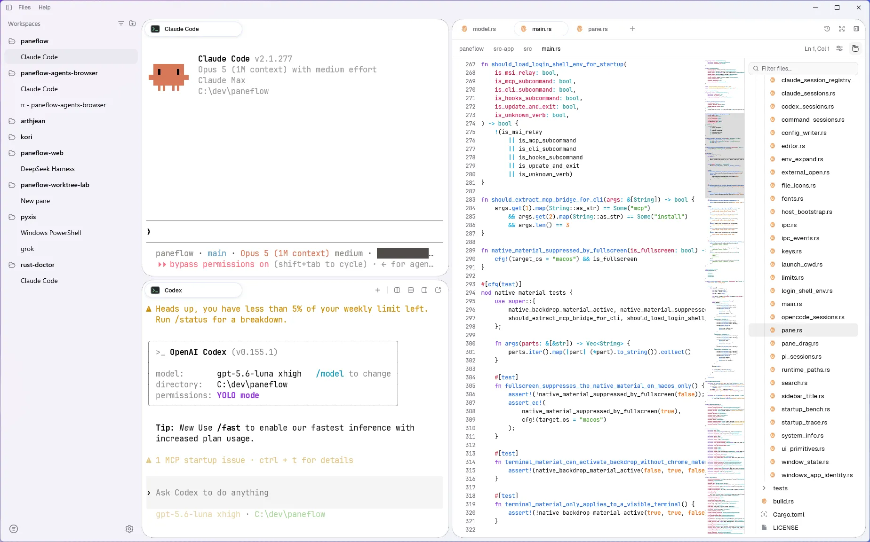Toggle the editor side panel icon
Screen dimensions: 870x542
click(x=856, y=29)
